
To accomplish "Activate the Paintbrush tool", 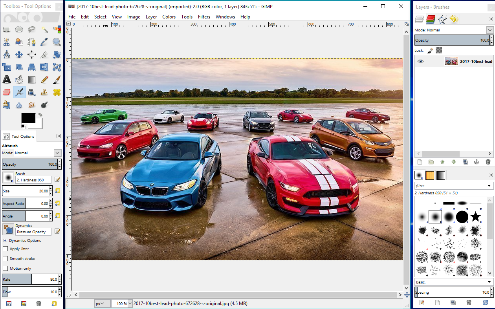I will click(x=57, y=80).
